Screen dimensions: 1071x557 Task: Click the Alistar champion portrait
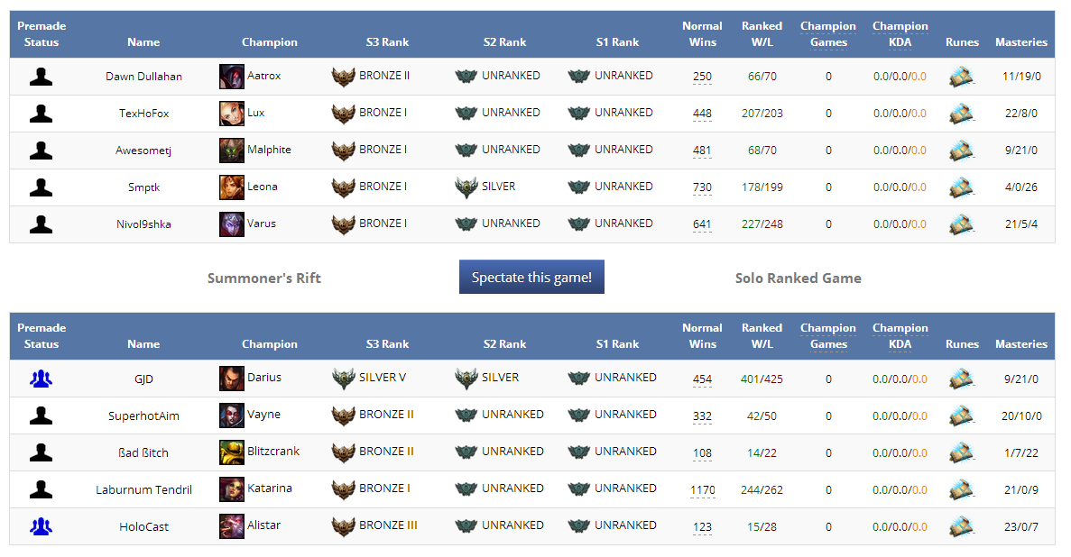click(x=231, y=526)
